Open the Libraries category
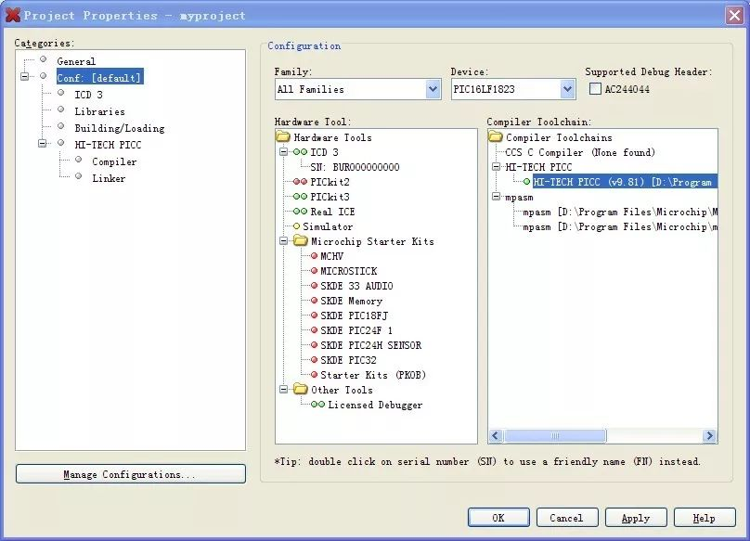Image resolution: width=750 pixels, height=541 pixels. [99, 111]
